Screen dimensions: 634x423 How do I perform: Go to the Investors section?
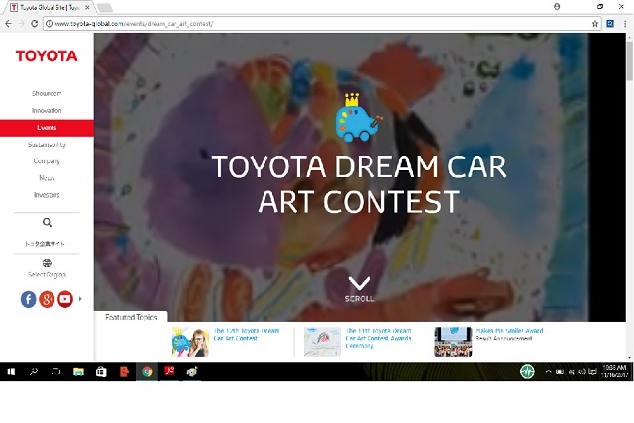pyautogui.click(x=47, y=195)
